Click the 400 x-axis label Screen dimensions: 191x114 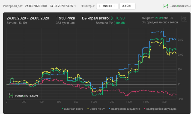(41, 102)
